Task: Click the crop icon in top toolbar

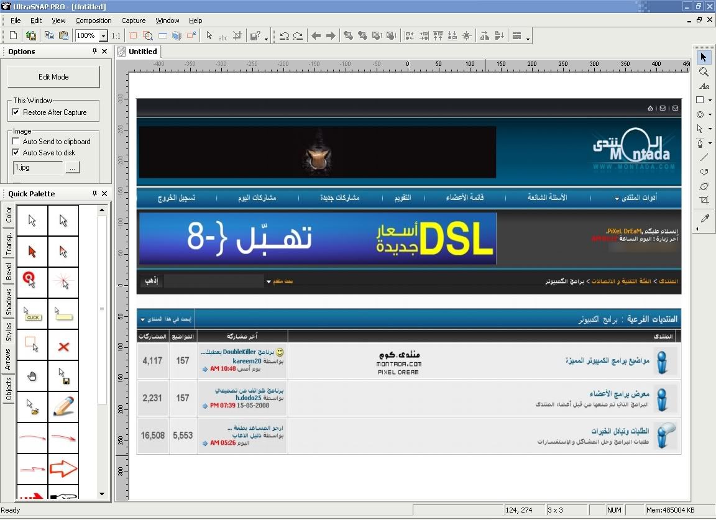Action: click(237, 35)
